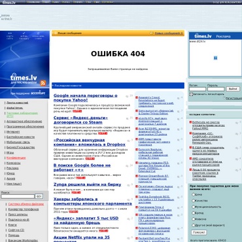Click the envelope icon beside new messages
The height and width of the screenshot is (242, 242).
pos(152,33)
